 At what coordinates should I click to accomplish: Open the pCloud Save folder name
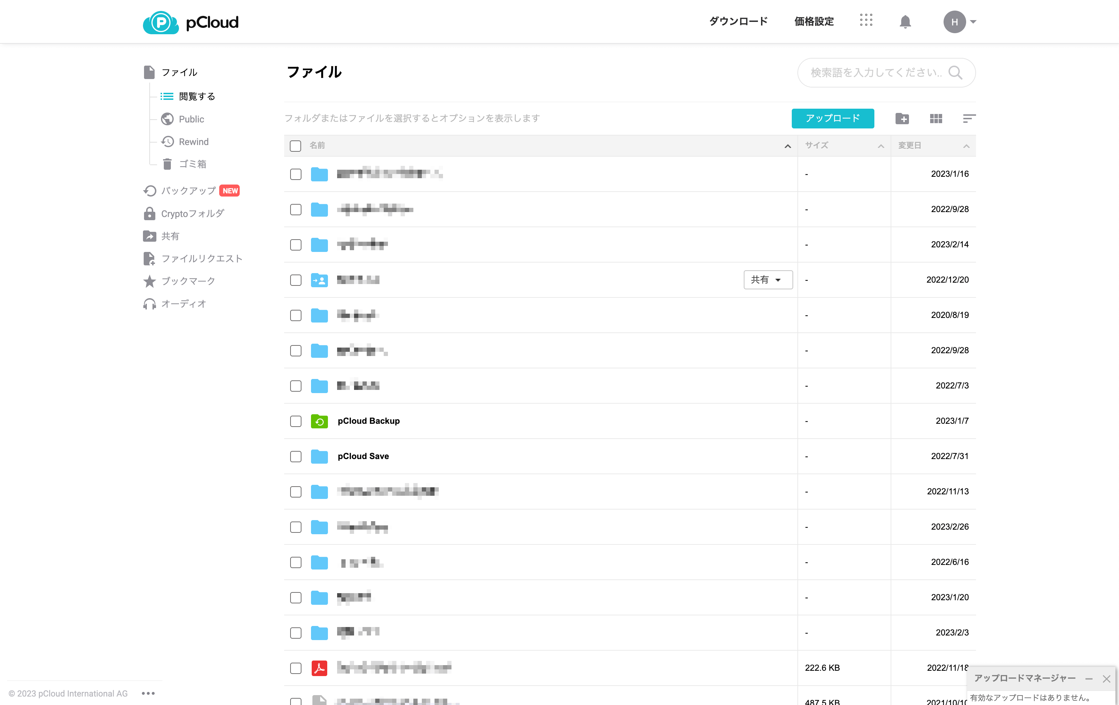tap(363, 456)
